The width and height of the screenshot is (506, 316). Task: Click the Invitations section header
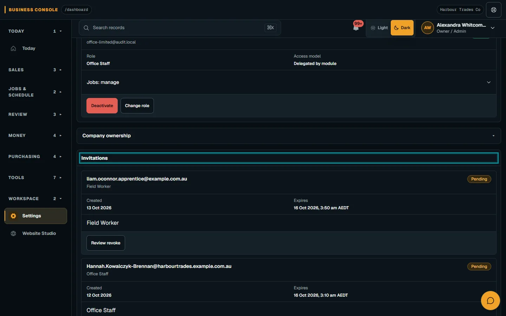tap(289, 158)
